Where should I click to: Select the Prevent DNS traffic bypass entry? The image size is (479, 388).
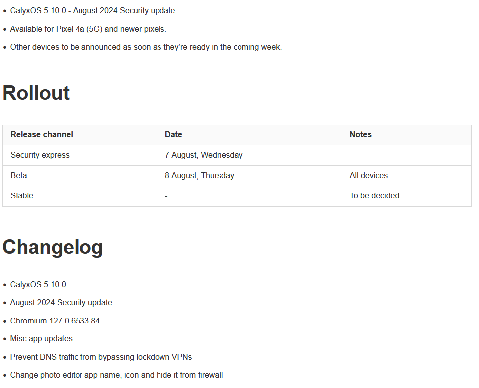(x=101, y=357)
